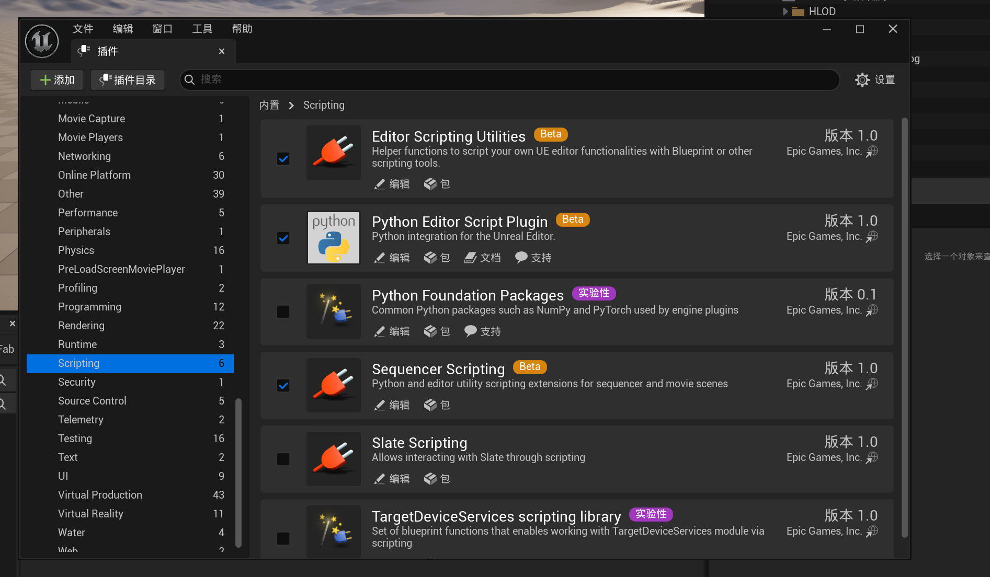Click the plugin list scrollbar
The image size is (990, 577).
pos(905,328)
